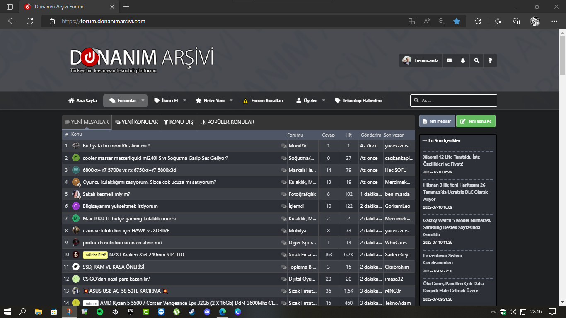The height and width of the screenshot is (318, 566).
Task: Open the Edge profile avatar
Action: click(535, 21)
